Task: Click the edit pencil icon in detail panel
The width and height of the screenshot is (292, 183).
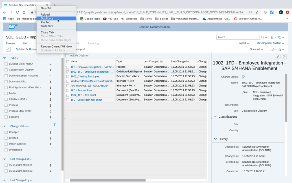Action: (x=278, y=56)
